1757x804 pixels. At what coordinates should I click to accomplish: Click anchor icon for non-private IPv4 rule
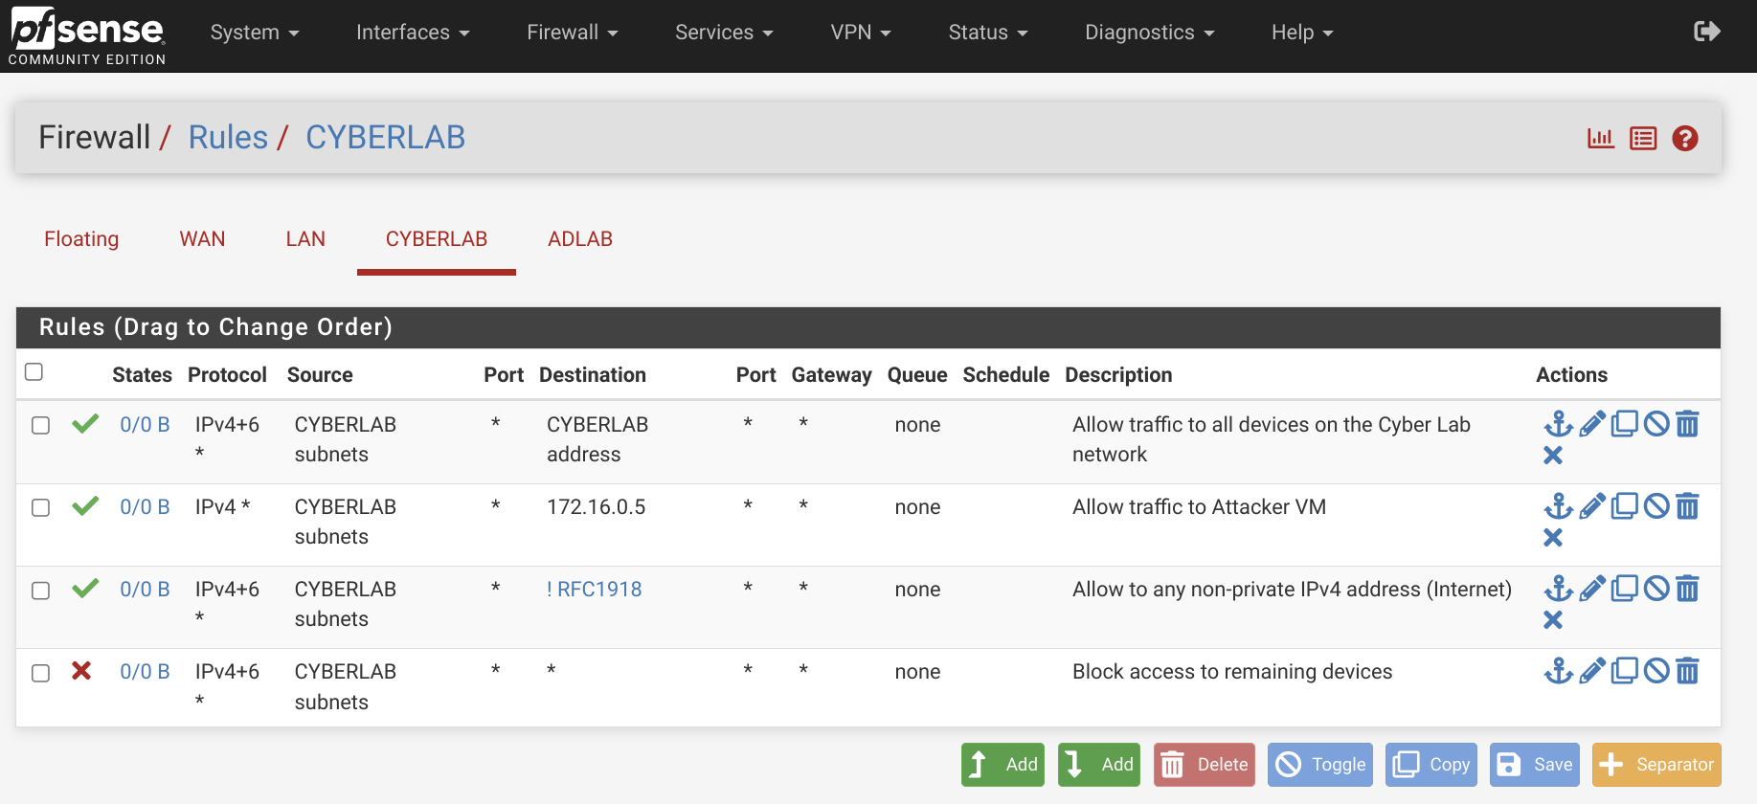coord(1559,589)
